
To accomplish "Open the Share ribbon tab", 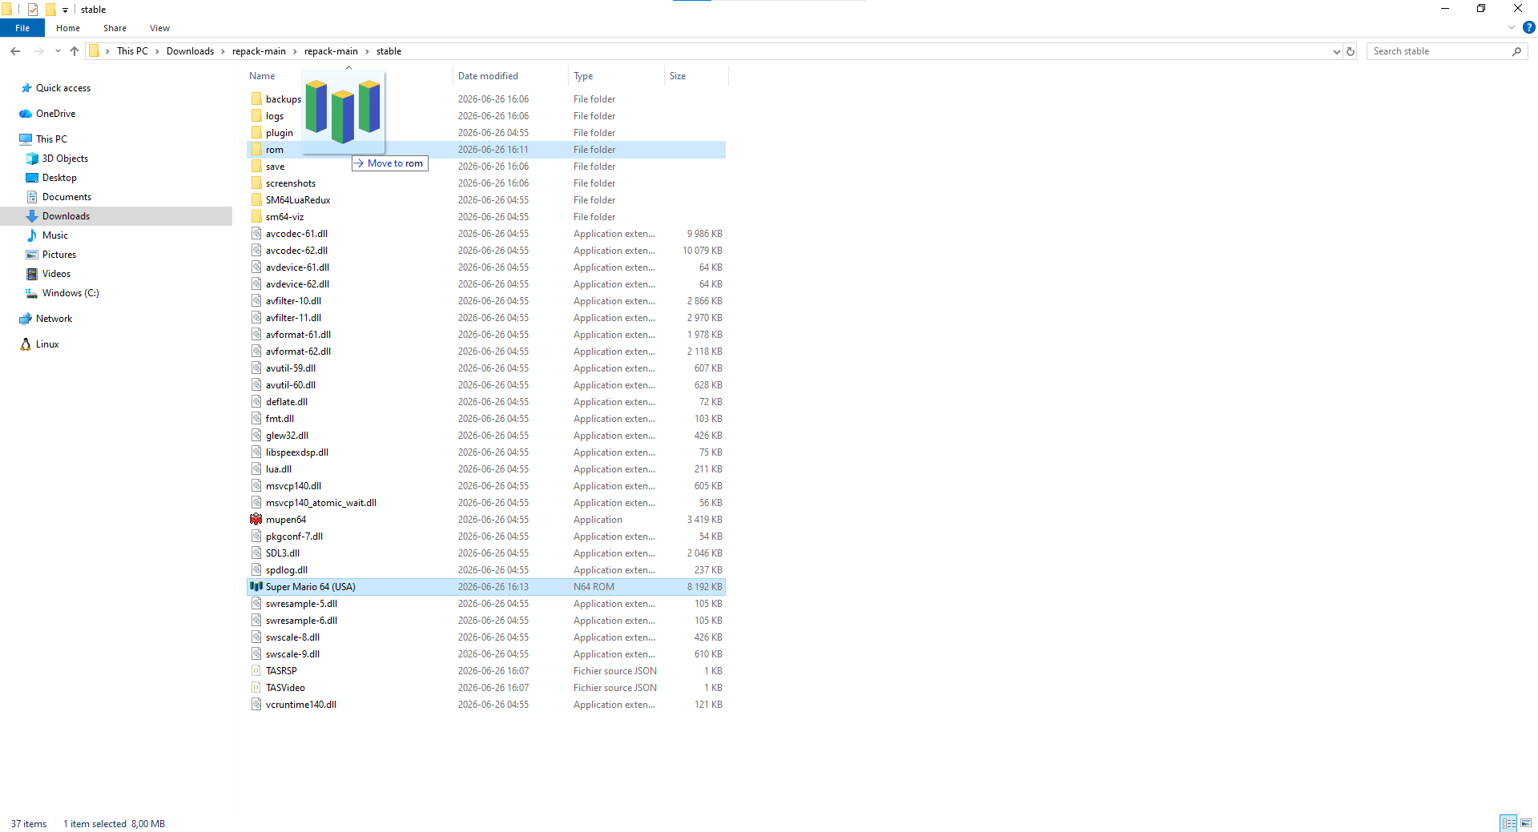I will [115, 28].
